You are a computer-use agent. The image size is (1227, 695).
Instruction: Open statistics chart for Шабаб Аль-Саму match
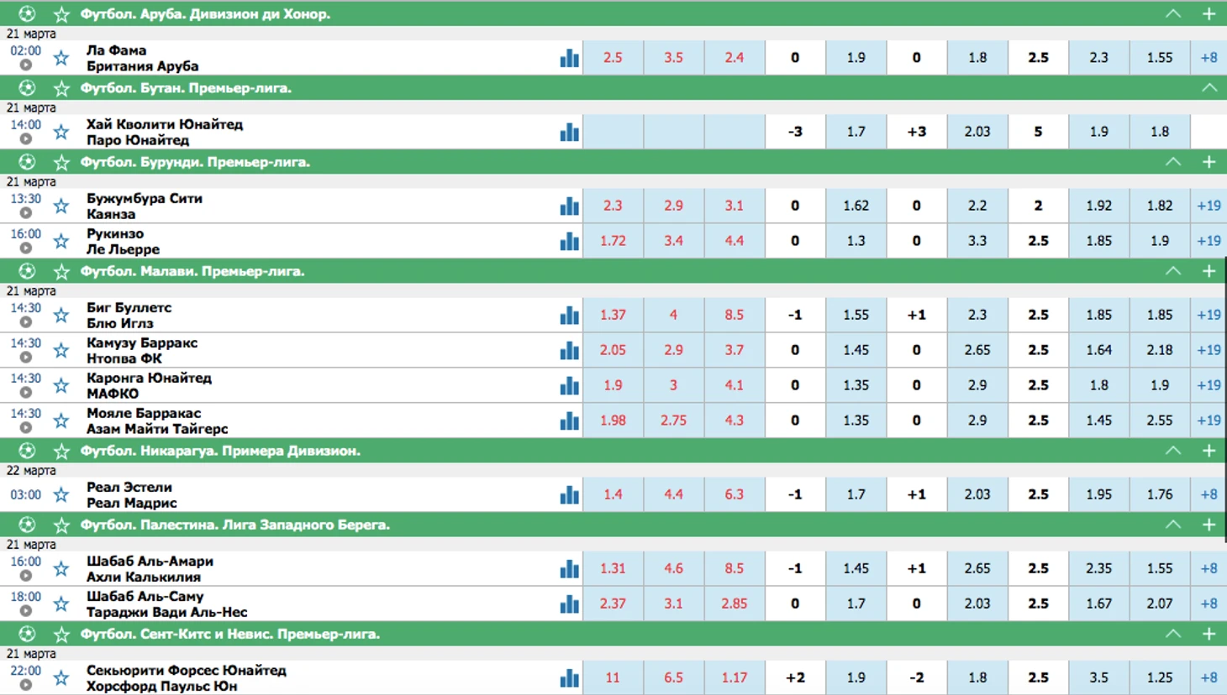click(x=569, y=604)
